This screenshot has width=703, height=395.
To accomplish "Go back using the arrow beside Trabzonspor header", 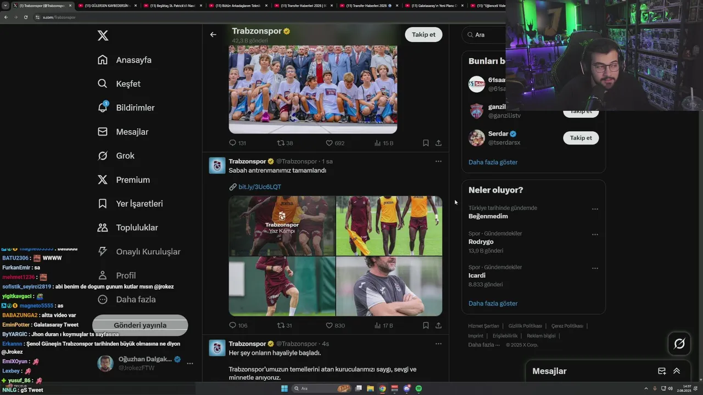I will (x=213, y=35).
